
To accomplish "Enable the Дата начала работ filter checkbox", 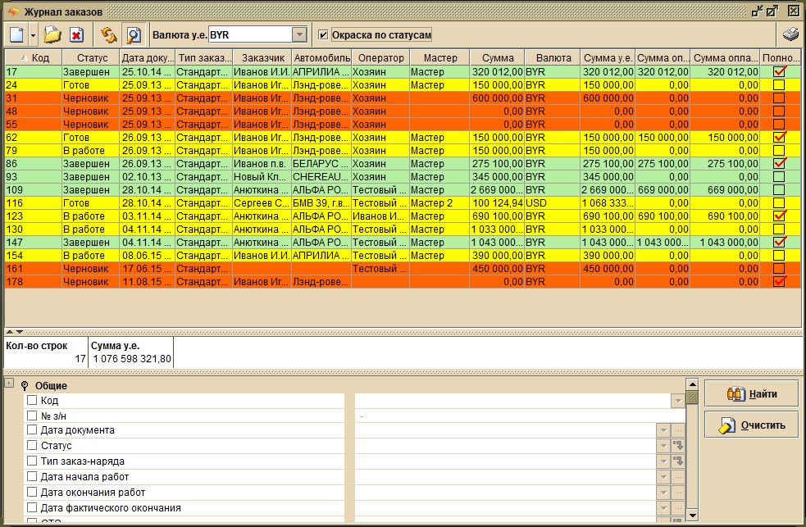I will click(x=32, y=477).
